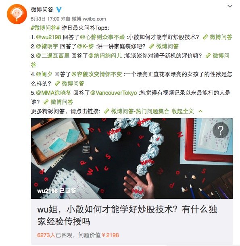Open the wu姐 炒股技术 question card title
Viewport: 240px width, 246px height.
click(127, 215)
